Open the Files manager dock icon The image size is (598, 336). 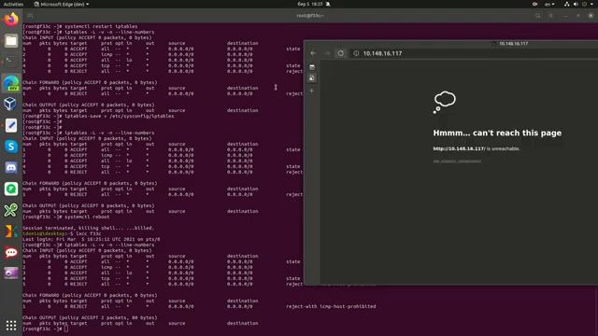[x=11, y=41]
